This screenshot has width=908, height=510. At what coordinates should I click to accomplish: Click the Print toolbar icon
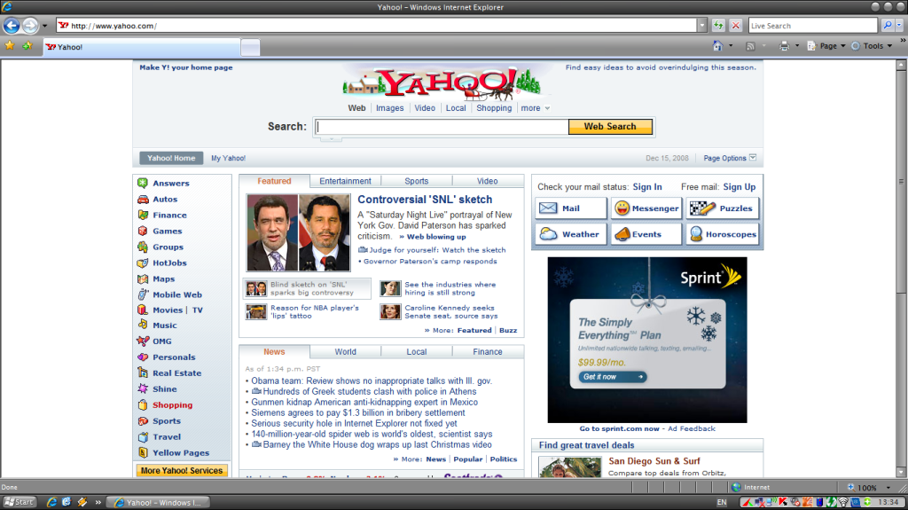click(x=784, y=46)
